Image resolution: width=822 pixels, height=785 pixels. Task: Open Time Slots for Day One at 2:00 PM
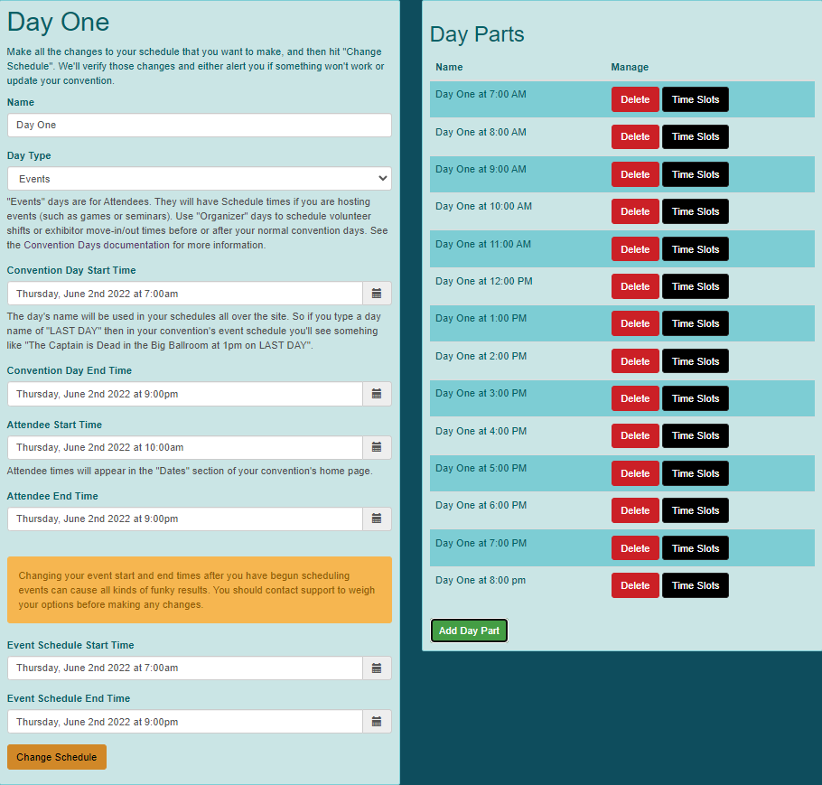click(x=696, y=361)
